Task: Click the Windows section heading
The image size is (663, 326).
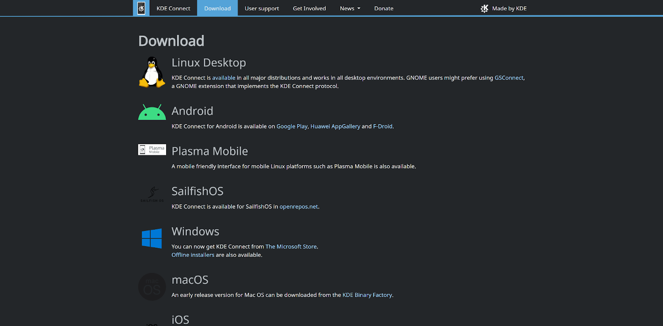Action: (196, 231)
